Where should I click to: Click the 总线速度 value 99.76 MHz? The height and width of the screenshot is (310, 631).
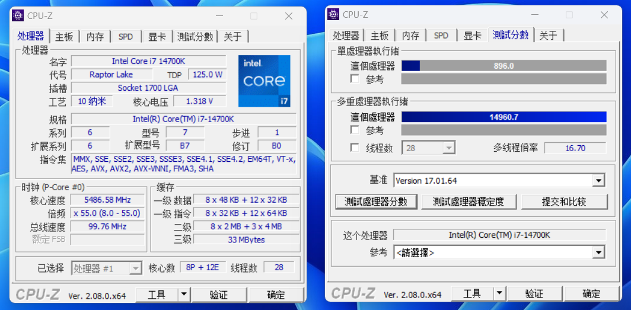click(x=107, y=226)
